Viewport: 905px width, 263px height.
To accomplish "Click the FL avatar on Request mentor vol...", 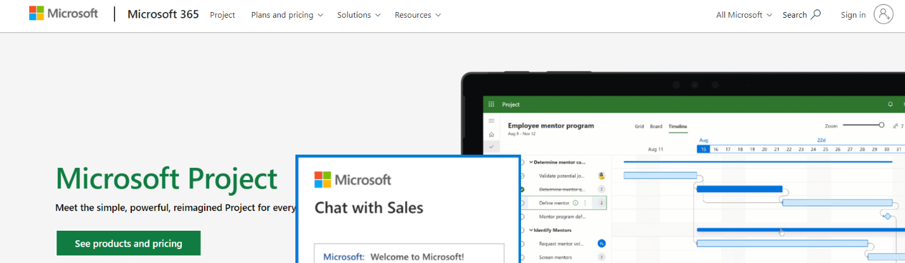I will pos(601,243).
